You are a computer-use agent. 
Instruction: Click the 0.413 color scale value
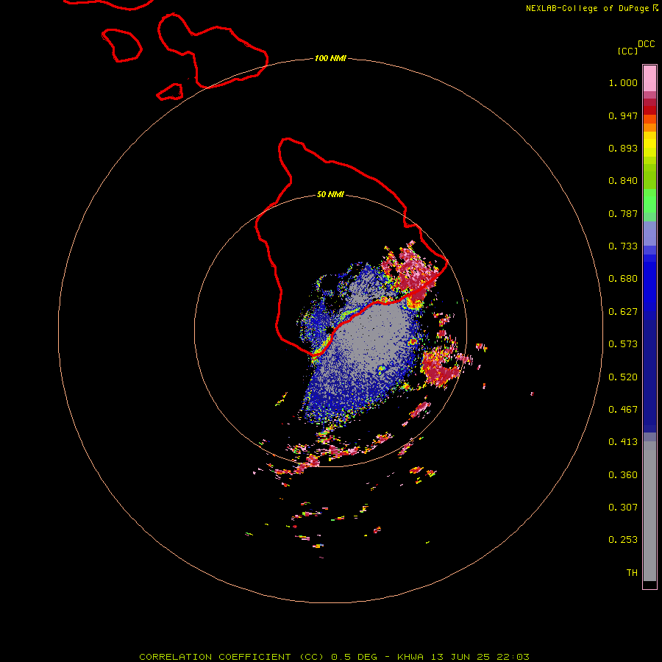coord(623,442)
